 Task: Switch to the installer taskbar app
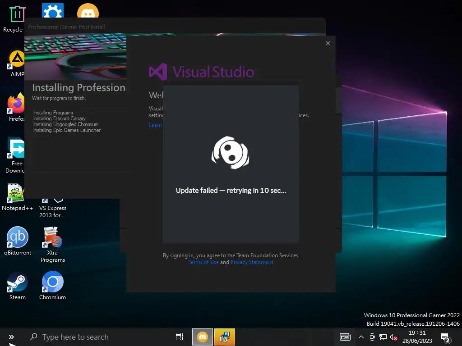225,337
